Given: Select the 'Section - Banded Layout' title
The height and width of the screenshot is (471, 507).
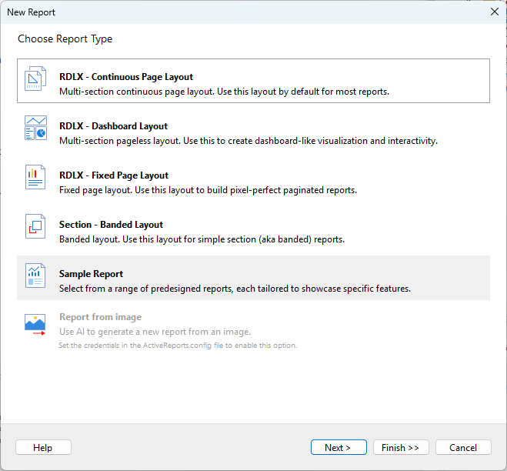Looking at the screenshot, I should click(x=111, y=225).
